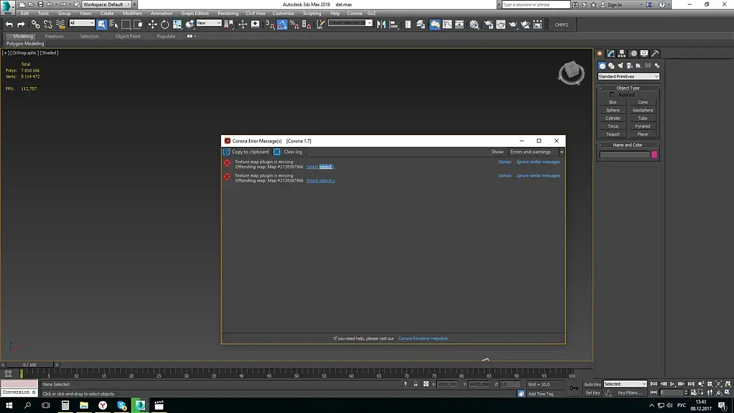
Task: Toggle 3D Snaps button
Action: tap(269, 24)
